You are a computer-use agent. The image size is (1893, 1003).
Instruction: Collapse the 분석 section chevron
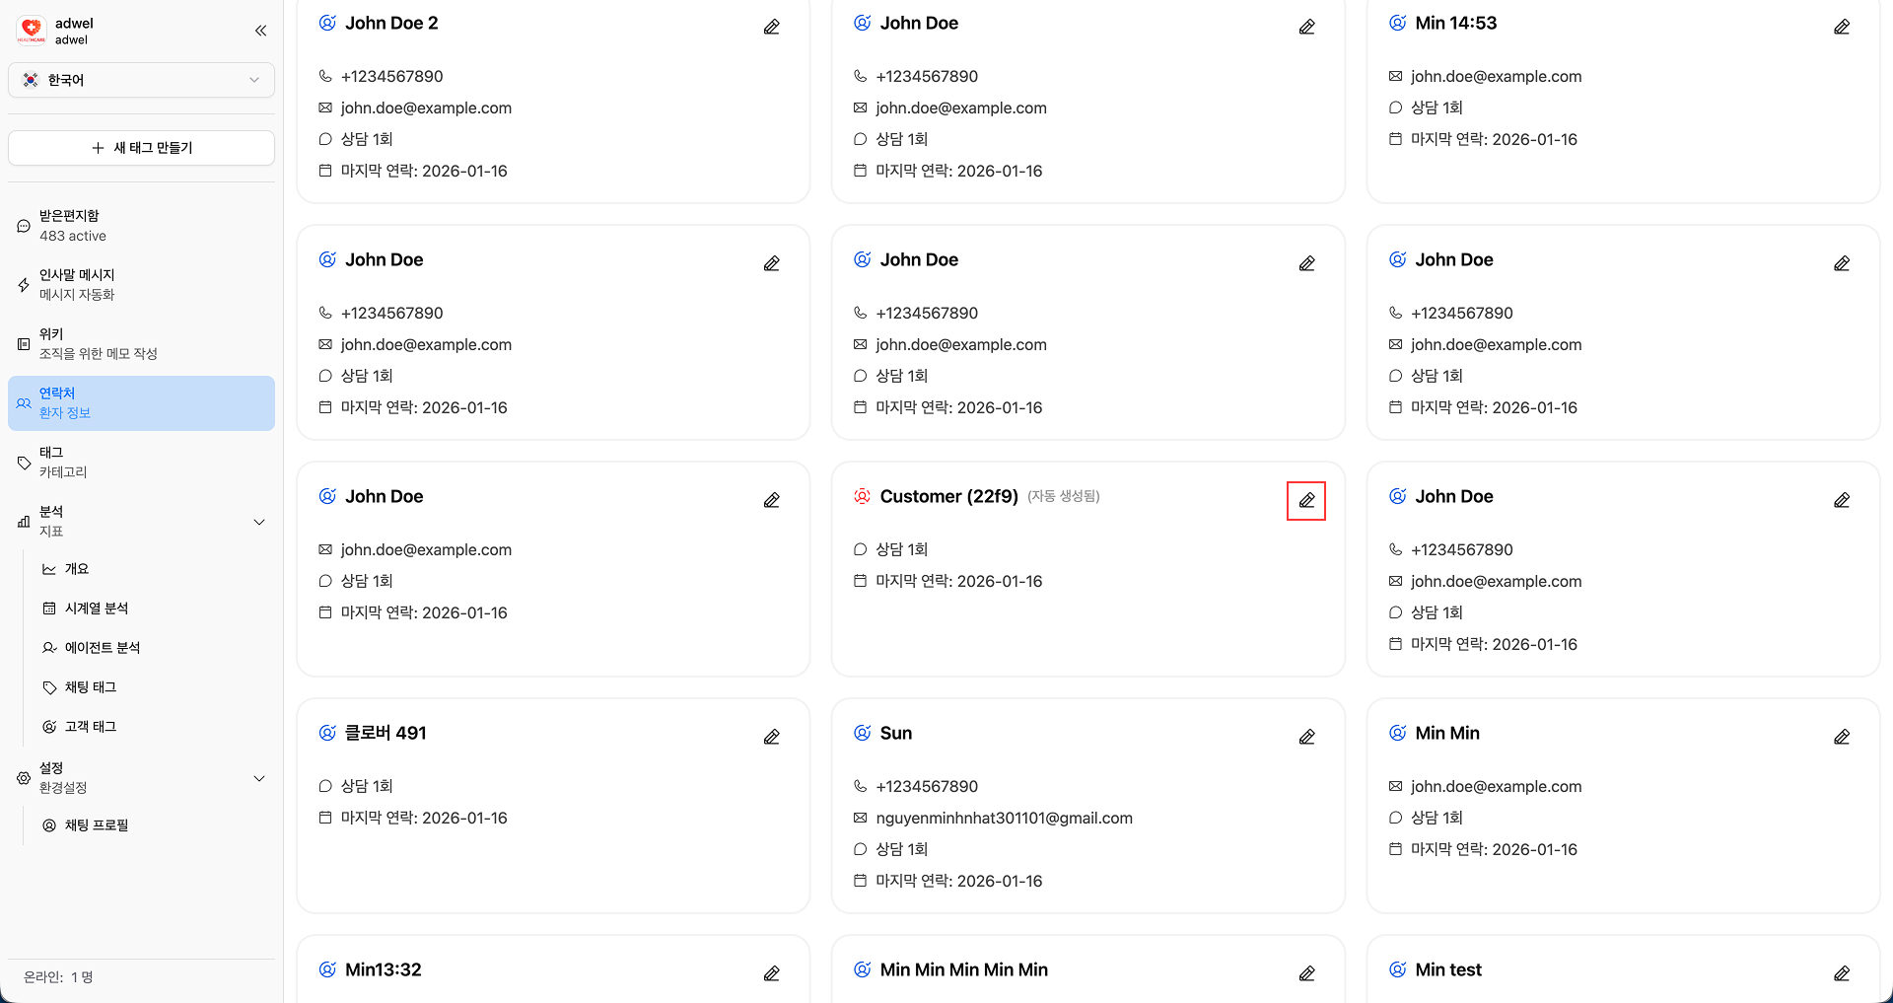point(259,522)
